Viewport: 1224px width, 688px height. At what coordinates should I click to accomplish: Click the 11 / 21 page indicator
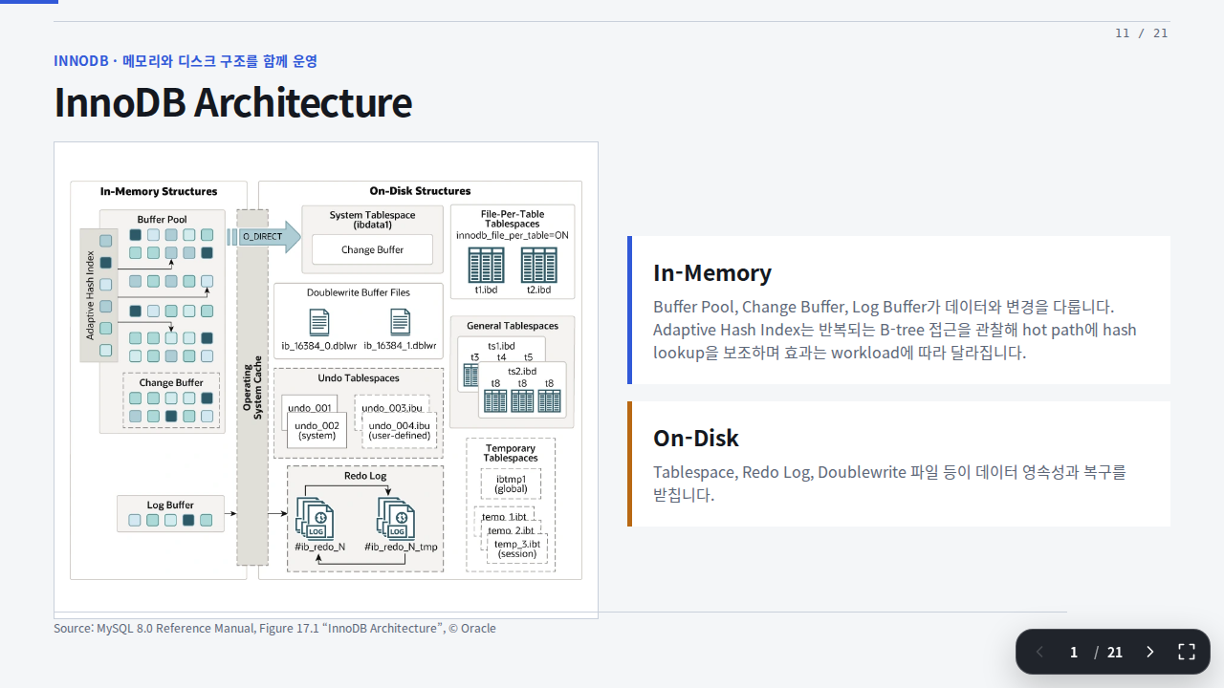coord(1142,33)
